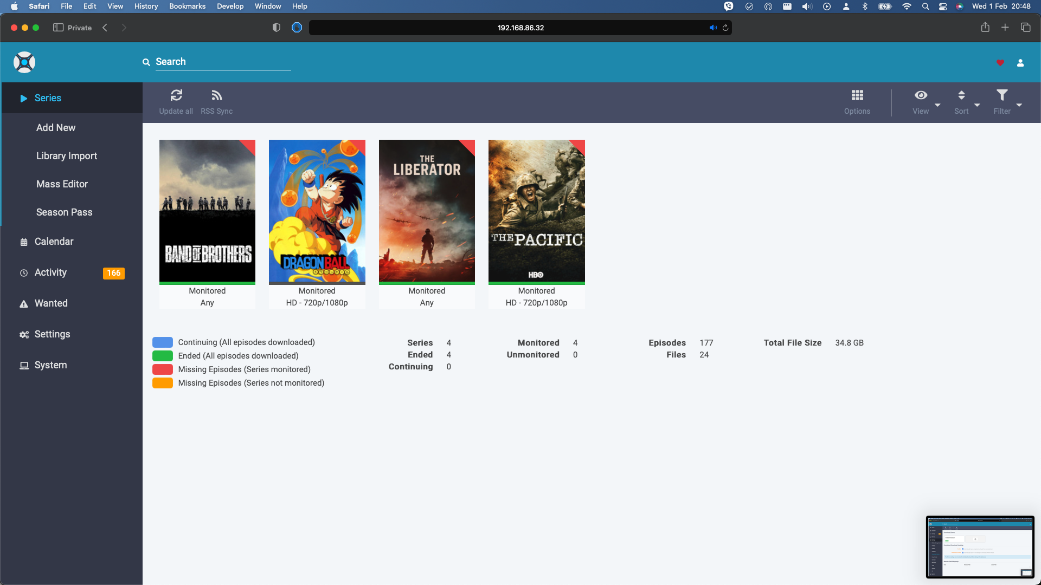The height and width of the screenshot is (585, 1041).
Task: Click the red heart donate icon
Action: coord(1000,63)
